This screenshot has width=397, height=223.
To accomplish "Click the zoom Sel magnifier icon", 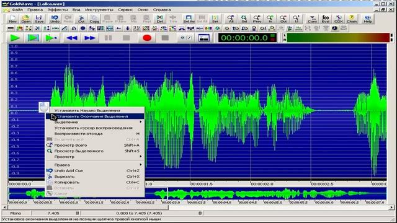I will (x=244, y=19).
